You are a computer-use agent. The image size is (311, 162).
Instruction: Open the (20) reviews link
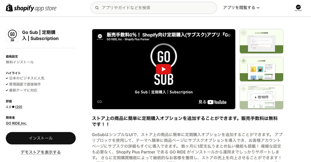19,107
